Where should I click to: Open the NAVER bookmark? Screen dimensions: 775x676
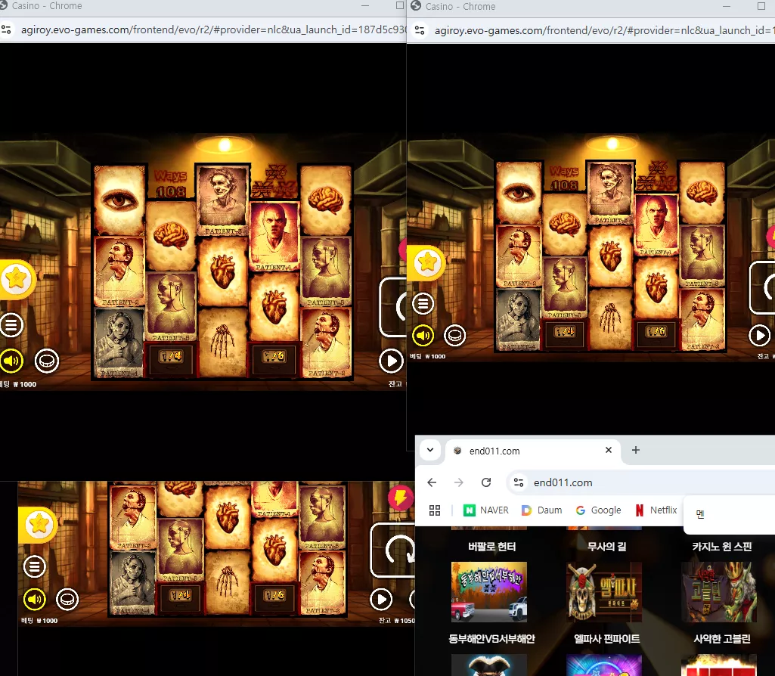(x=486, y=510)
